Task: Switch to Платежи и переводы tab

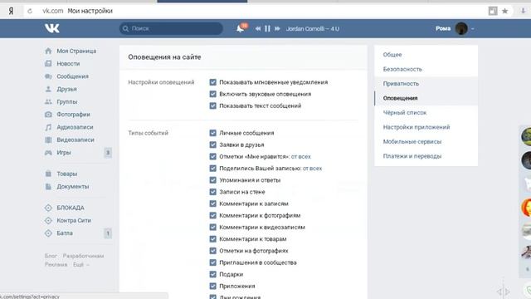Action: click(x=426, y=156)
